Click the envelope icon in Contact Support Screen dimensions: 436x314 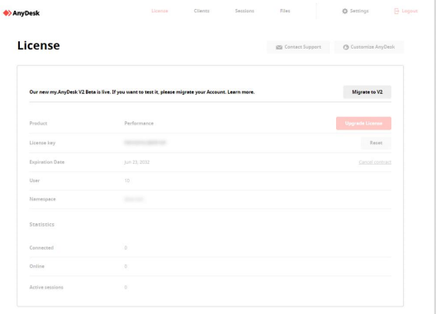coord(279,47)
